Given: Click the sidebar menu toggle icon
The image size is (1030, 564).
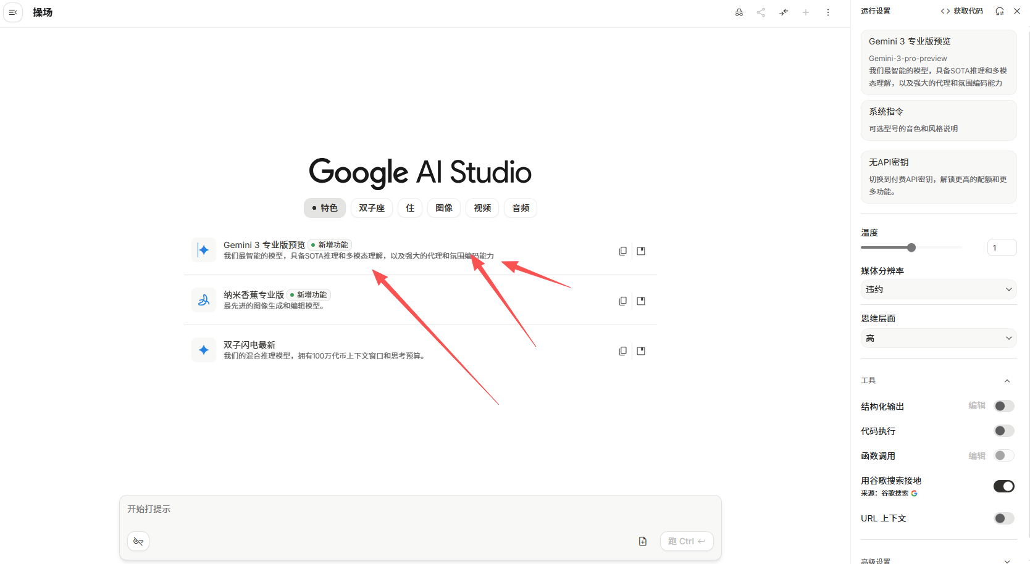Looking at the screenshot, I should coord(13,12).
